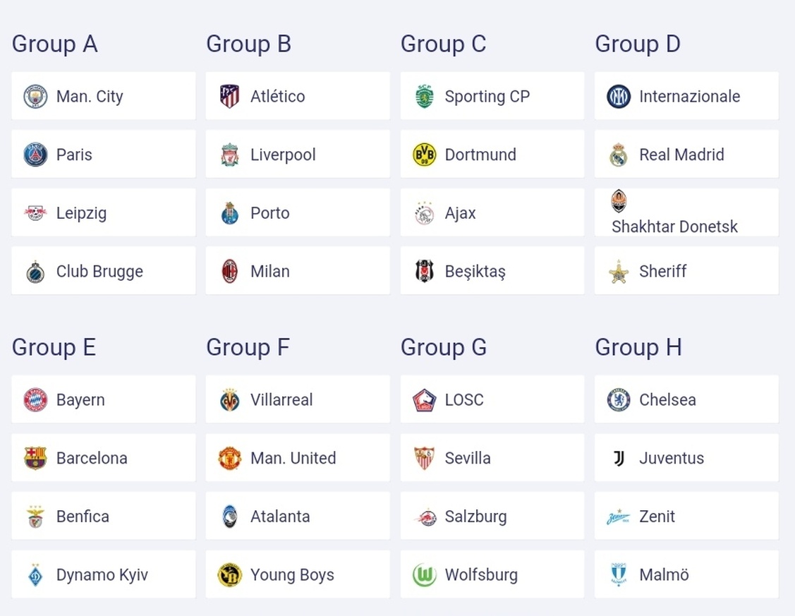
Task: Click the Juventus logo icon
Action: pos(619,458)
